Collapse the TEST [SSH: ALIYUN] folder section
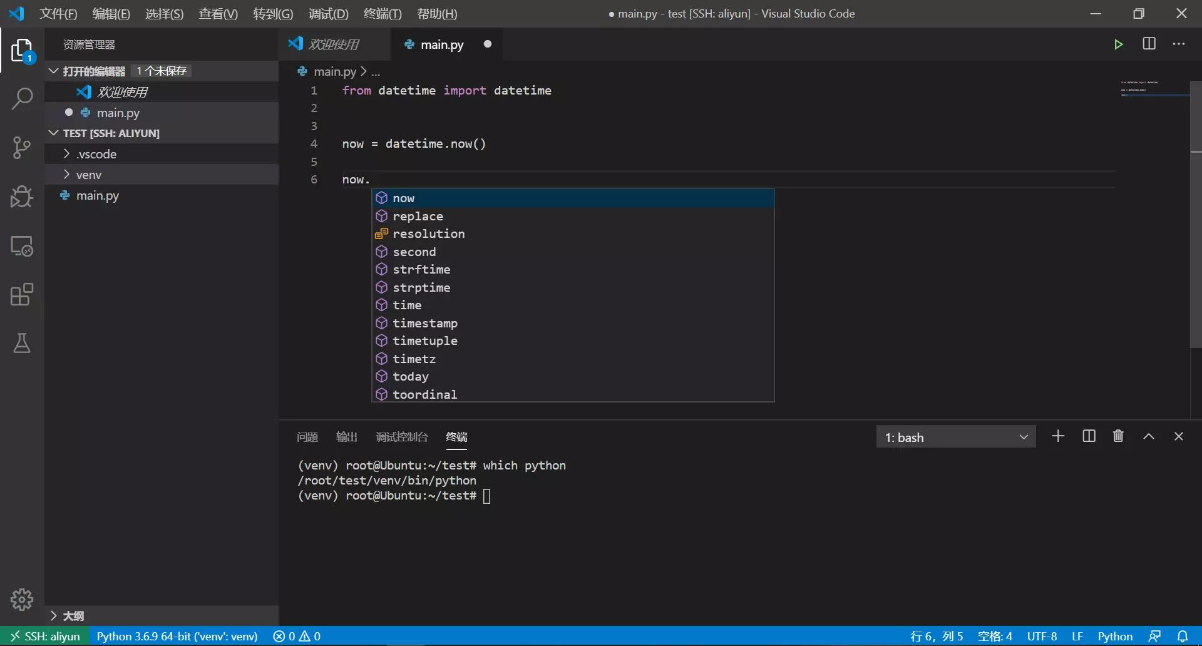Image resolution: width=1202 pixels, height=646 pixels. pos(162,133)
